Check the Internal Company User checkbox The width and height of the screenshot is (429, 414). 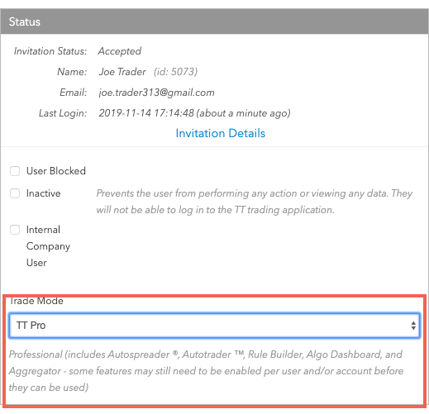click(x=15, y=230)
